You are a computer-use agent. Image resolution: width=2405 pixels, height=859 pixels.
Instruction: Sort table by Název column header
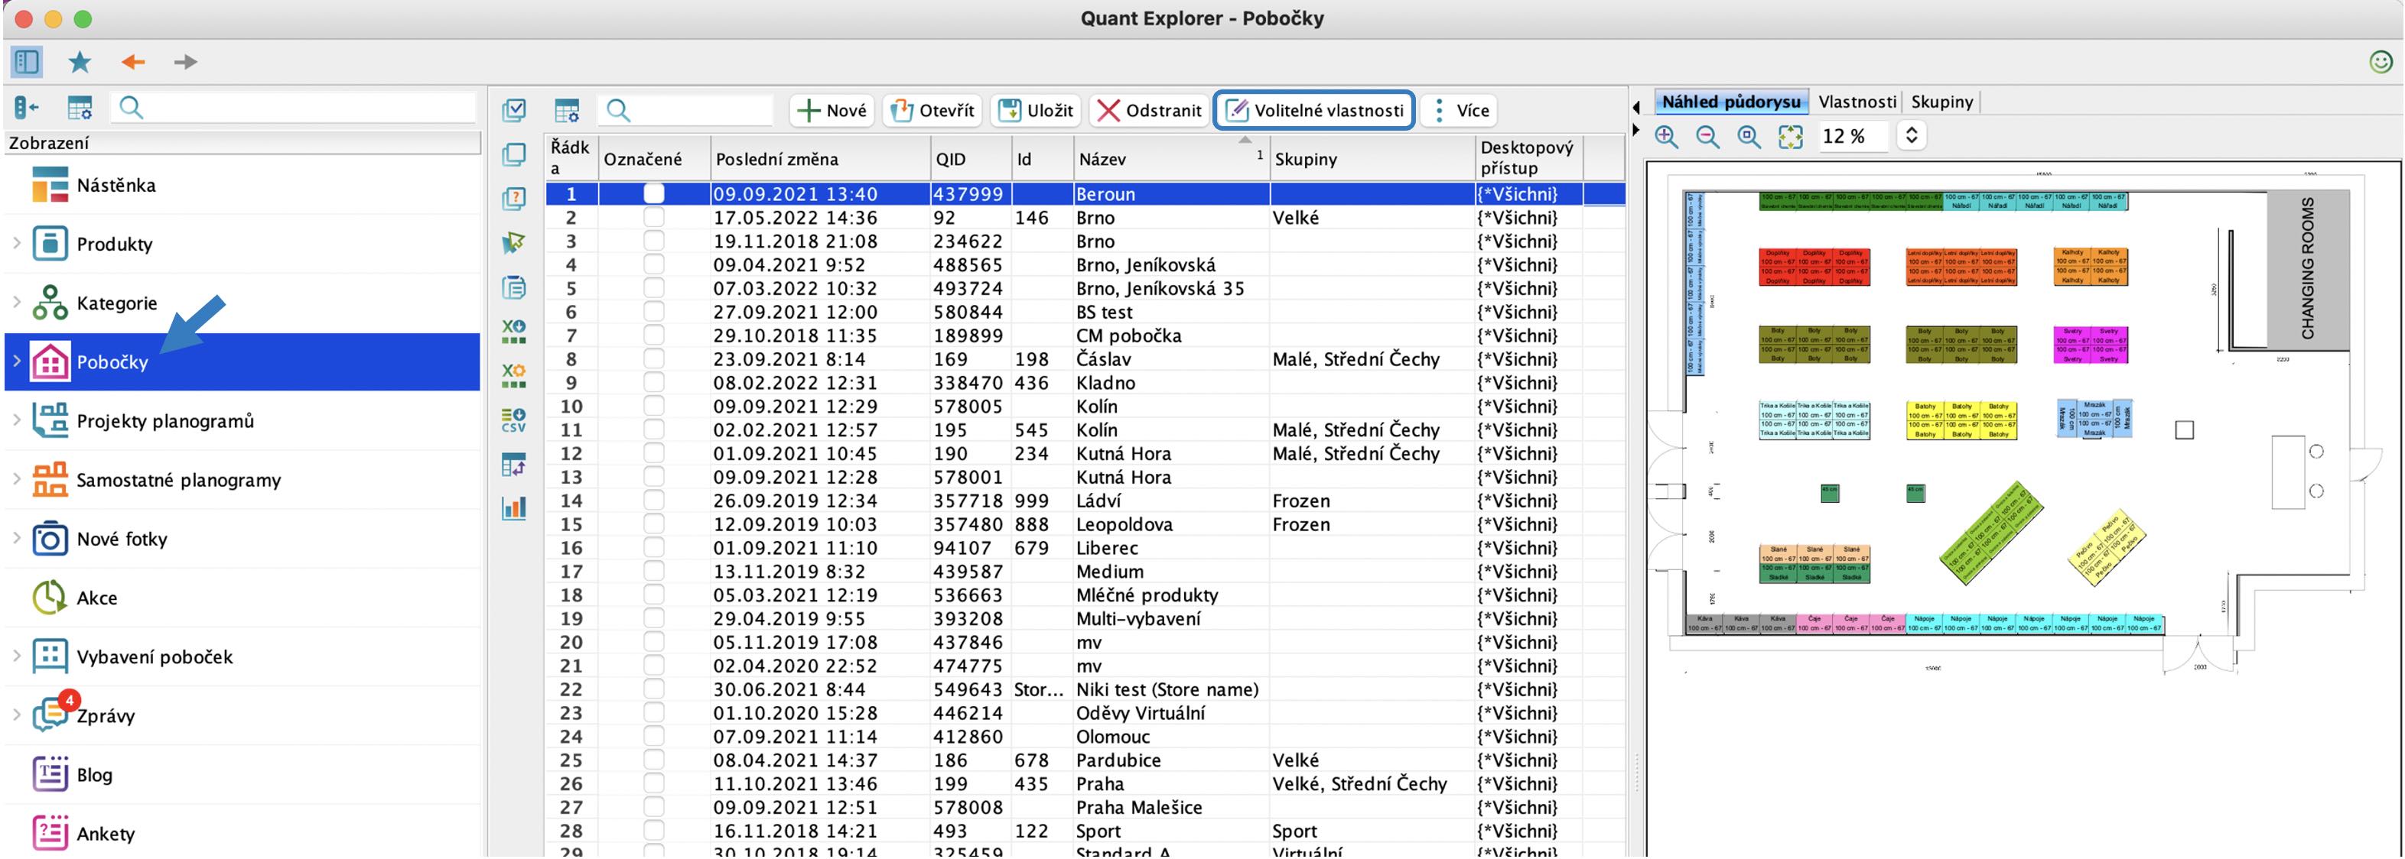point(1171,158)
